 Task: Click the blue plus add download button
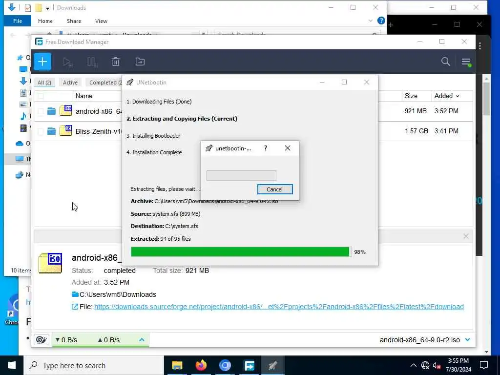[x=42, y=62]
